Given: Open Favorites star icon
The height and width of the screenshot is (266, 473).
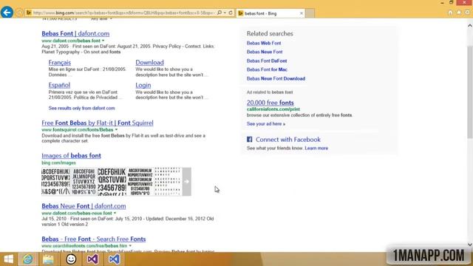Looking at the screenshot, I should (459, 13).
